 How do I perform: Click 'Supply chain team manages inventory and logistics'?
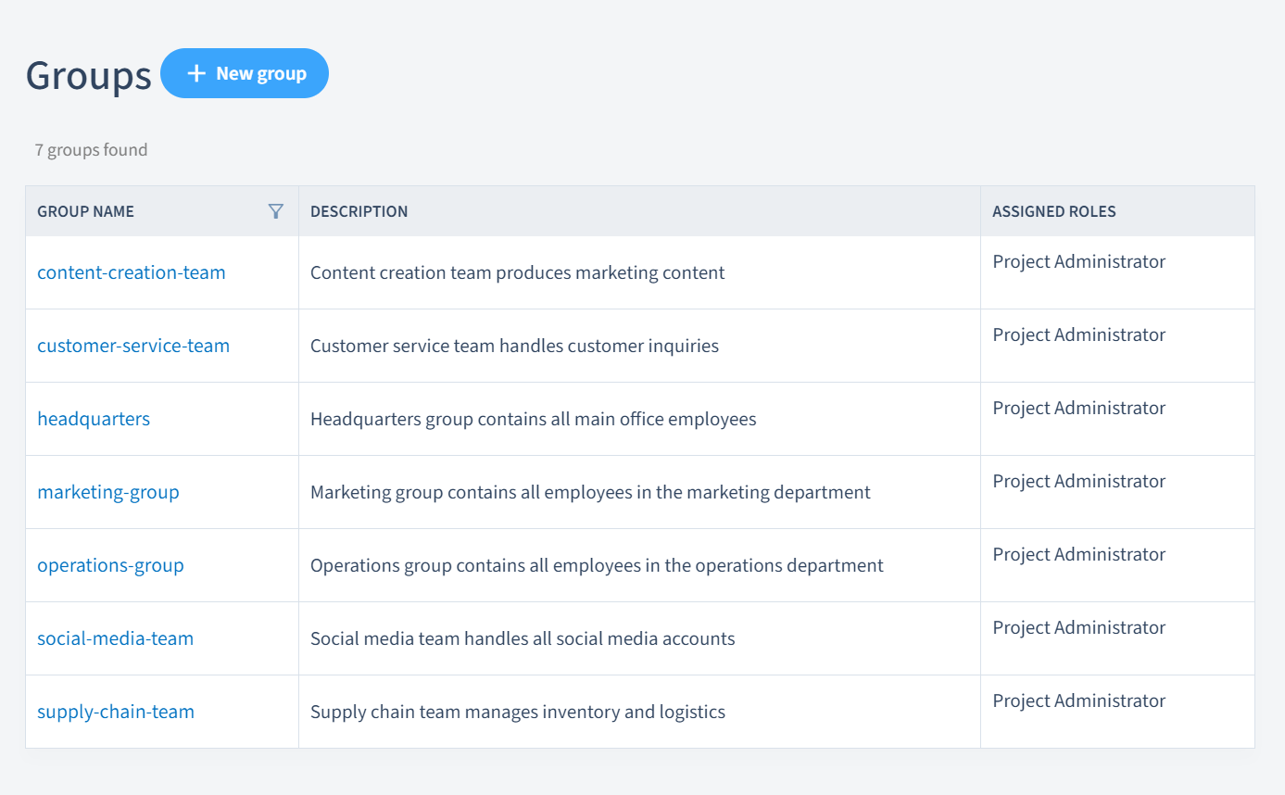(518, 712)
